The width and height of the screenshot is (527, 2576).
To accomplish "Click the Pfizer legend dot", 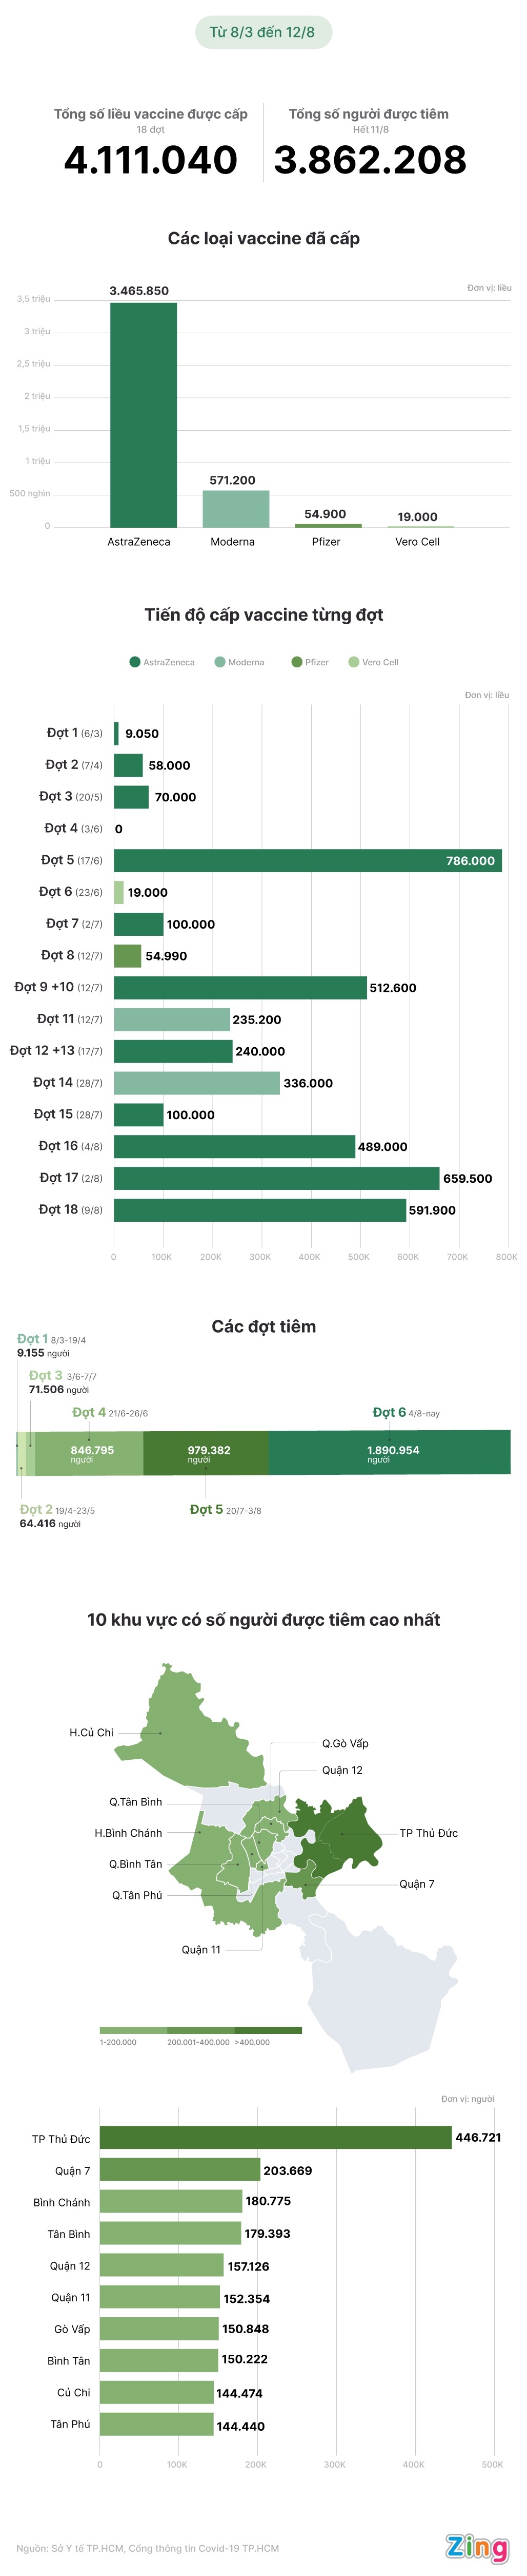I will coord(296,662).
